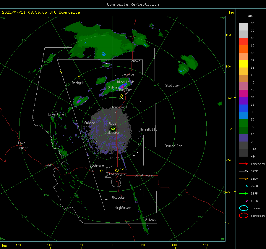Click the Lacombe city label
Screen dimensions: 266x249
(128, 74)
